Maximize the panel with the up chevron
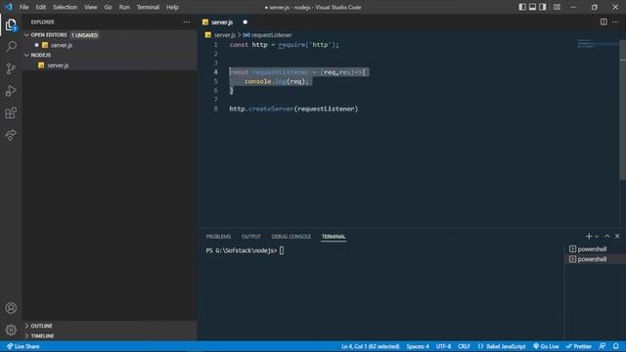This screenshot has width=626, height=352. pyautogui.click(x=606, y=237)
